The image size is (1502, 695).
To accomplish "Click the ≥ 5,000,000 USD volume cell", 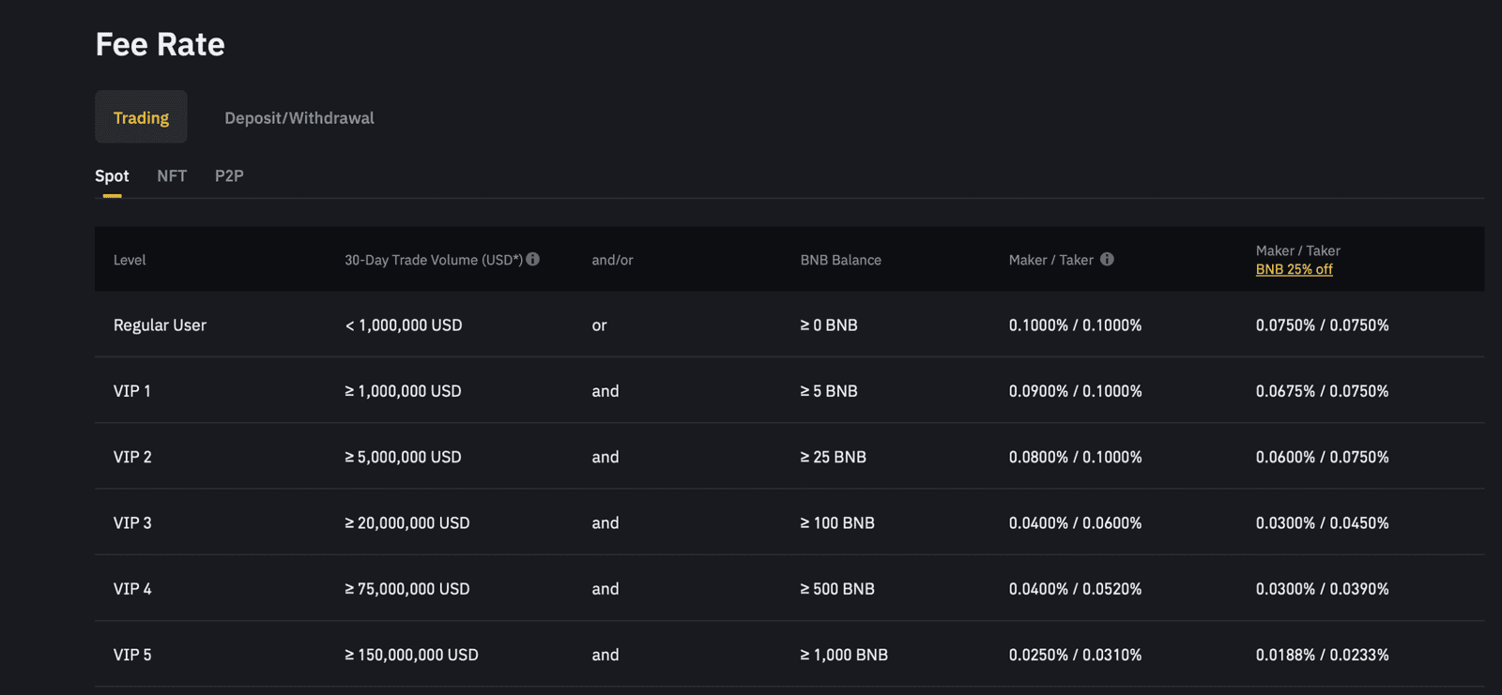I will tap(403, 457).
